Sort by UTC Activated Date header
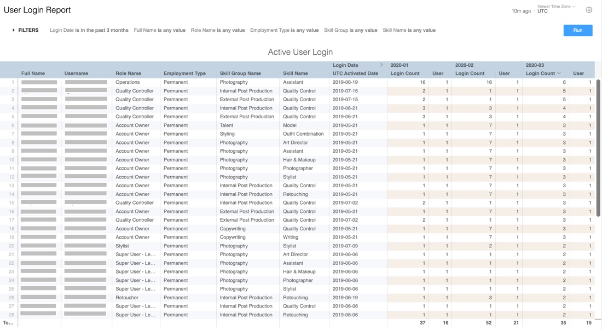The height and width of the screenshot is (330, 602). (355, 73)
